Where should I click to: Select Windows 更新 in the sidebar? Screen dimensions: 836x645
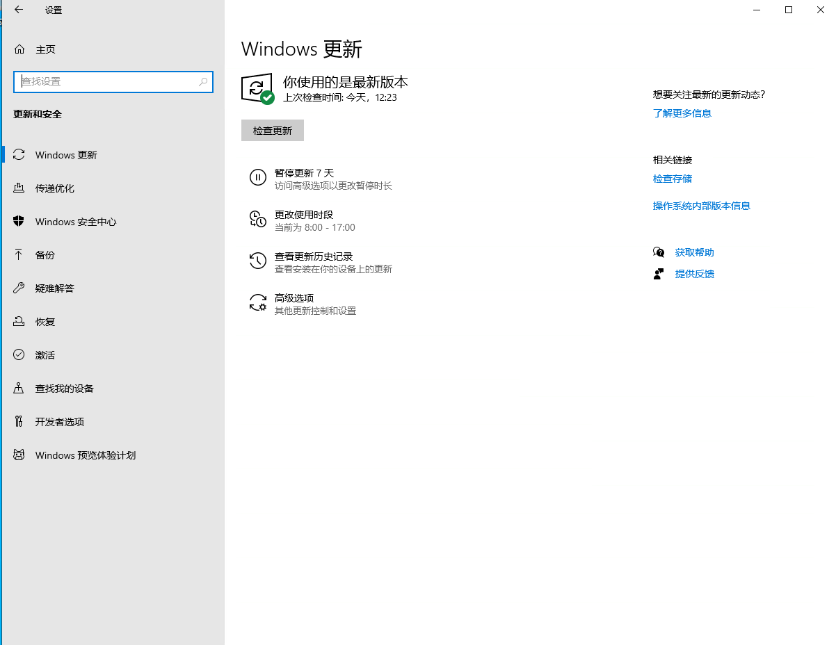pyautogui.click(x=113, y=155)
